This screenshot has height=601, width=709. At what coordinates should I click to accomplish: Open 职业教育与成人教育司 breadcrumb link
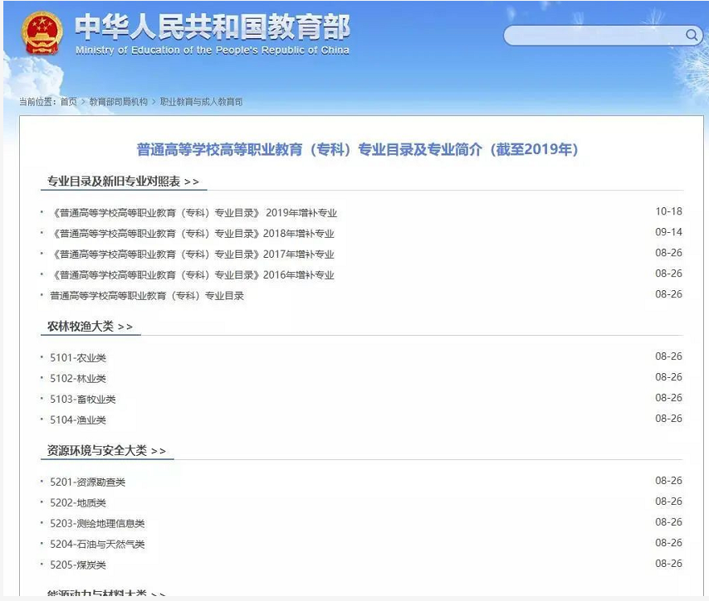click(x=201, y=102)
